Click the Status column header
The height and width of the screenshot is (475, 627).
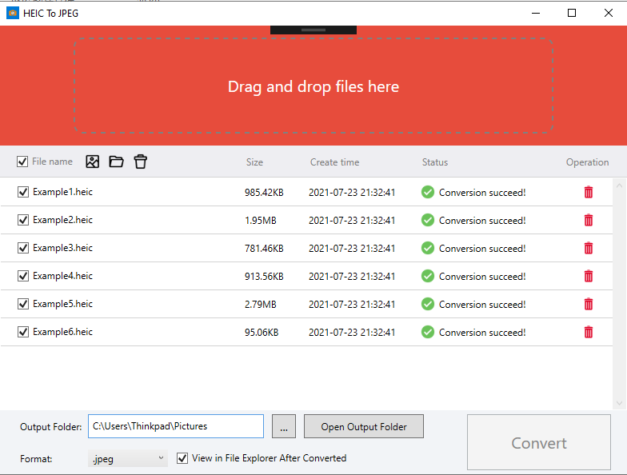coord(435,162)
